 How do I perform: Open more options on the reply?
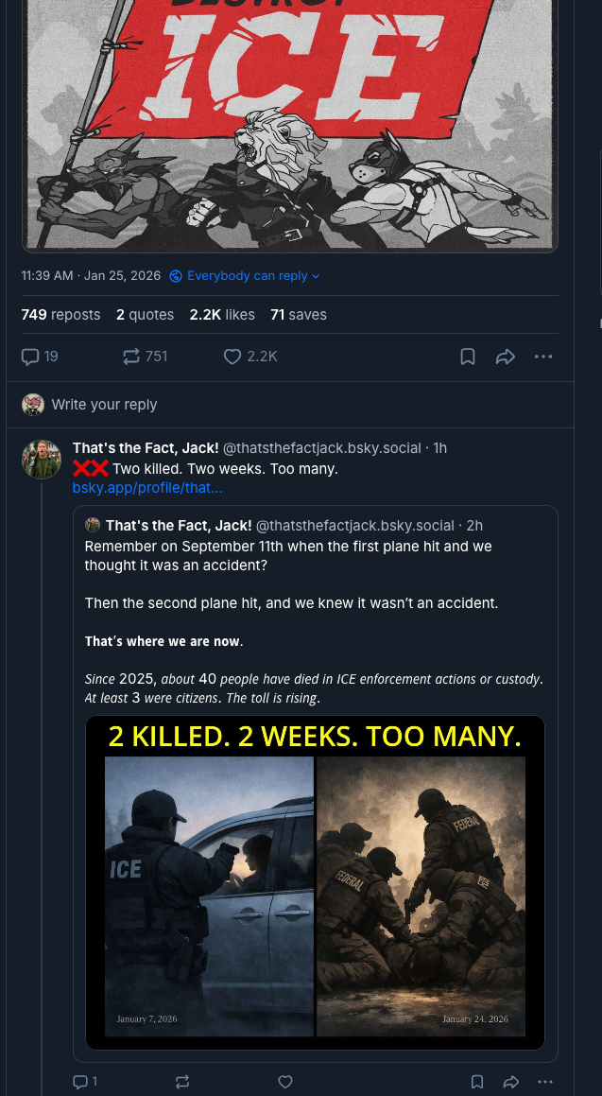(x=545, y=1082)
